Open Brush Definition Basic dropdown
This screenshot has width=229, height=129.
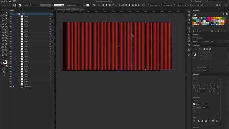(65, 5)
